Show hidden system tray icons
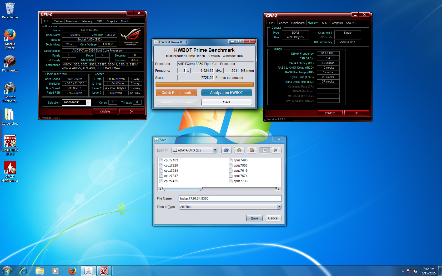The height and width of the screenshot is (276, 442). [403, 271]
